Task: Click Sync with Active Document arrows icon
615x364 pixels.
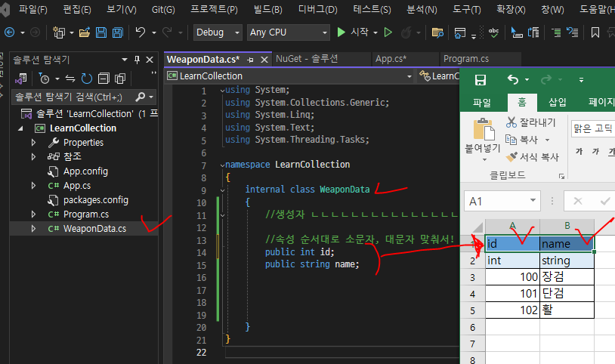Action: tap(70, 79)
